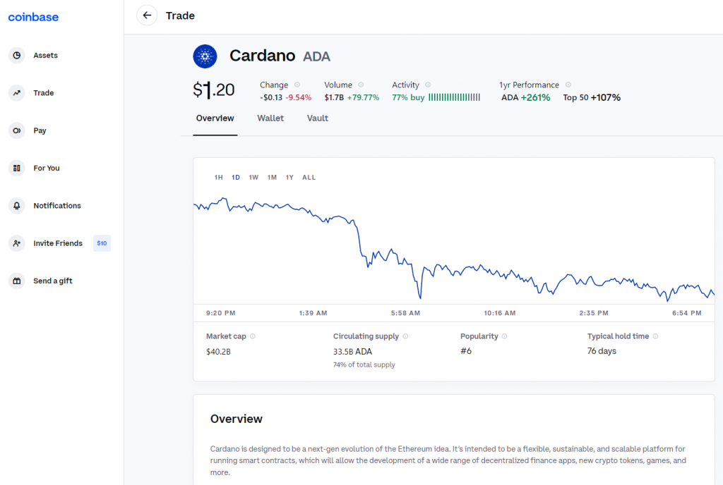The height and width of the screenshot is (485, 723).
Task: Open For You in the sidebar
Action: pyautogui.click(x=46, y=168)
